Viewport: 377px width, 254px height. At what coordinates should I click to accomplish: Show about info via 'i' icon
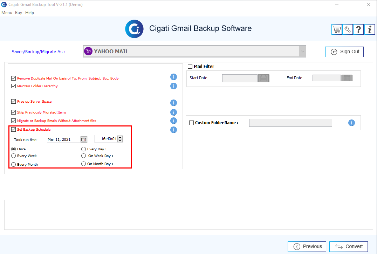tap(370, 29)
